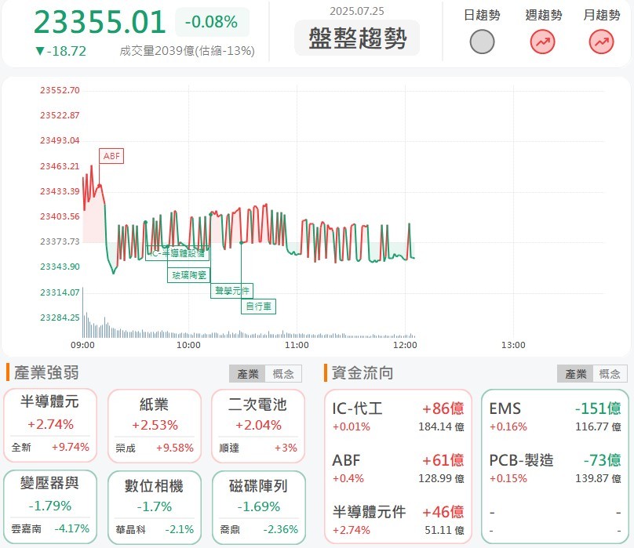Viewport: 634px width, 548px height.
Task: Click the 榮成 +9.58% stock row
Action: (155, 448)
